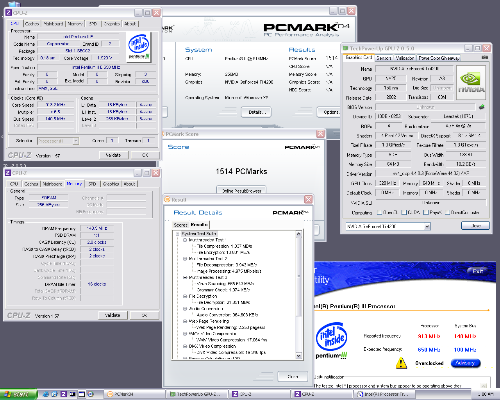Click the GPU-Z screenshot camera icon
The height and width of the screenshot is (400, 500).
point(485,57)
